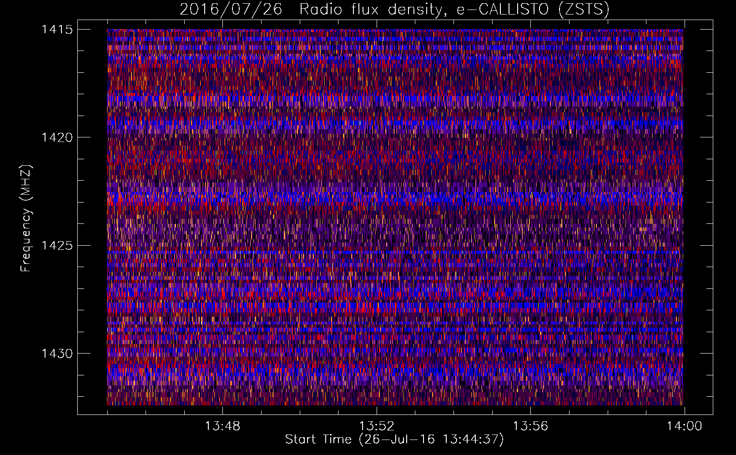This screenshot has width=736, height=455.
Task: Click the '14:00' time axis label
Action: pyautogui.click(x=685, y=426)
